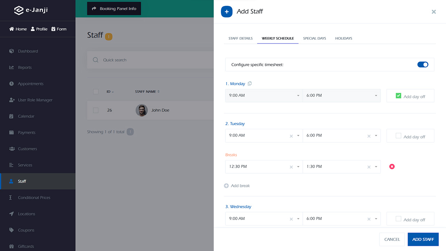Image resolution: width=446 pixels, height=251 pixels.
Task: Select the Weekly Schedule tab
Action: point(278,38)
